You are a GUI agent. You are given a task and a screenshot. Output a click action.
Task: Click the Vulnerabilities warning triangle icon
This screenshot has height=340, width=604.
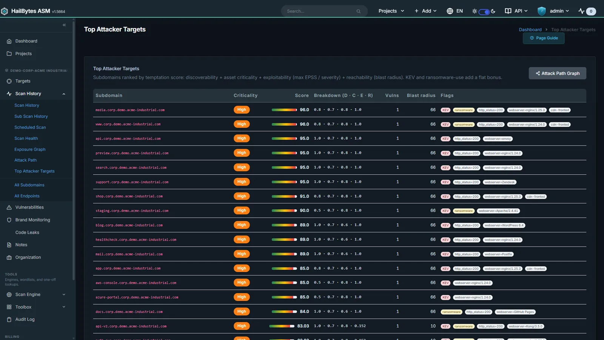tap(9, 207)
